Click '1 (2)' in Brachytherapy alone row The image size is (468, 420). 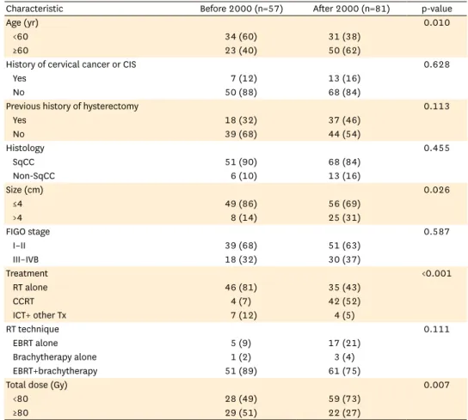[241, 357]
